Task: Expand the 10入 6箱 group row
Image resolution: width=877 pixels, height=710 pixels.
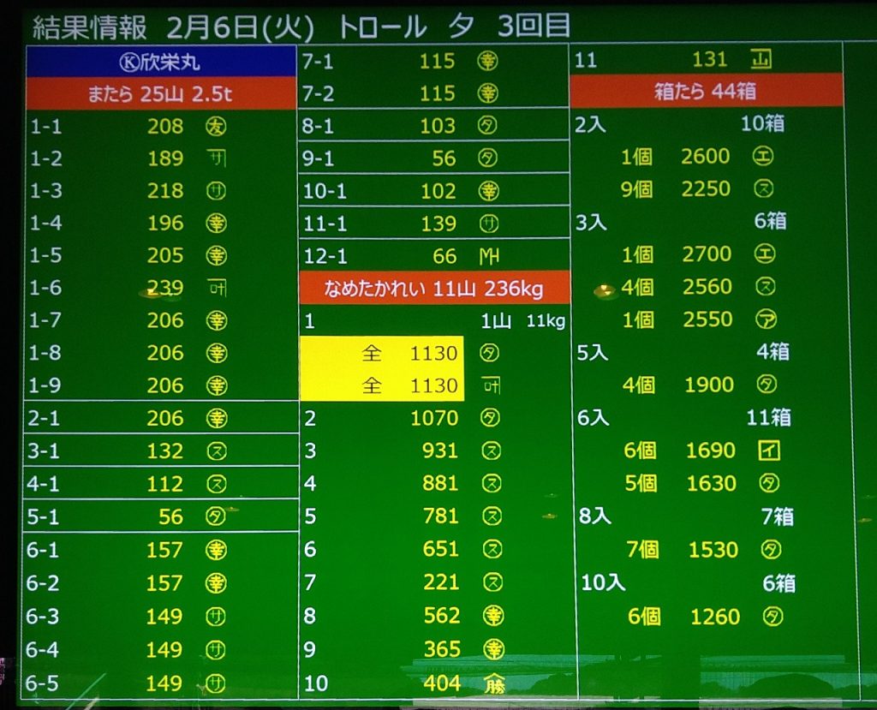Action: pyautogui.click(x=688, y=583)
